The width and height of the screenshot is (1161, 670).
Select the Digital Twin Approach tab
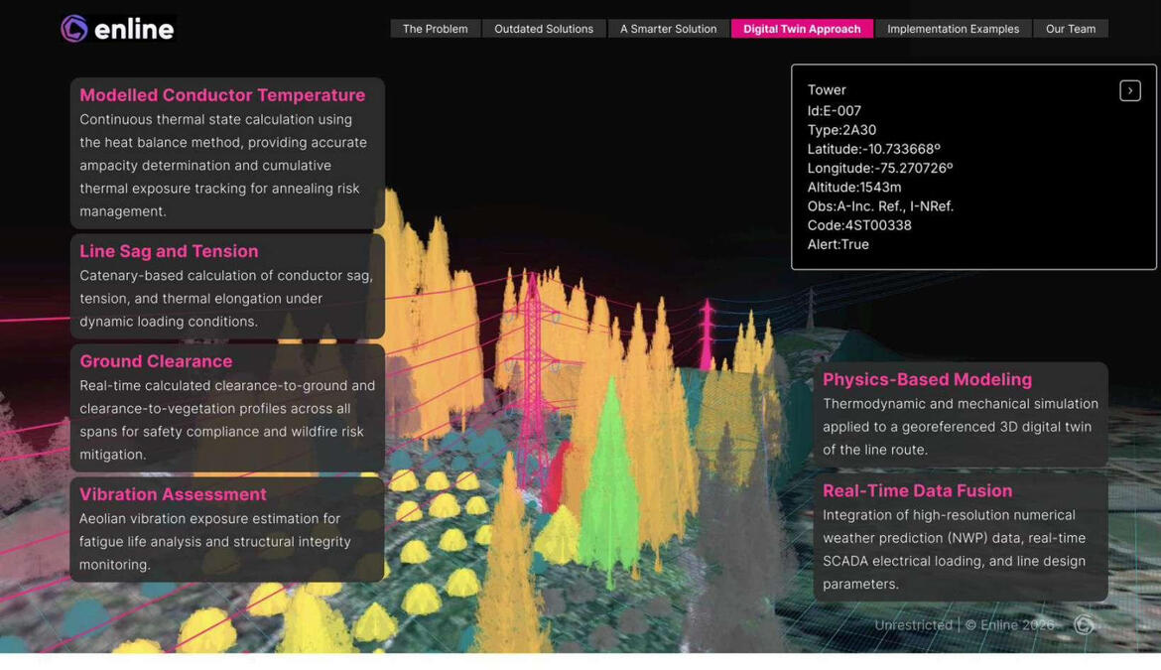(802, 29)
